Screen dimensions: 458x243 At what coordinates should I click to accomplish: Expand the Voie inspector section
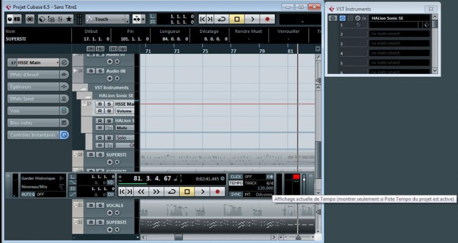pos(33,111)
